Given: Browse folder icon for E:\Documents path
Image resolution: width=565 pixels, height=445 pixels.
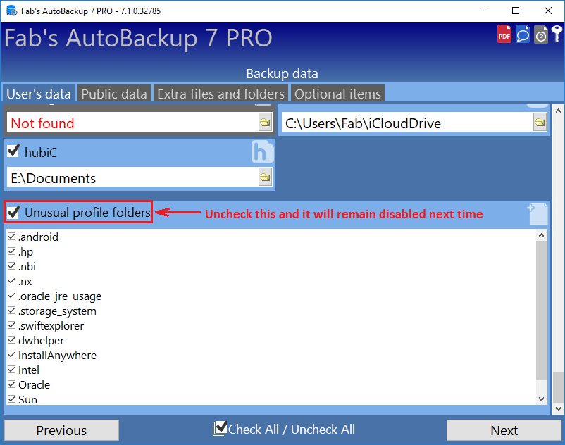Looking at the screenshot, I should (265, 177).
